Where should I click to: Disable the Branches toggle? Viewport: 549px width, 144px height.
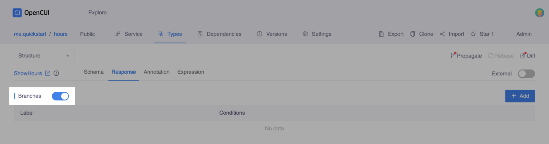[x=60, y=96]
